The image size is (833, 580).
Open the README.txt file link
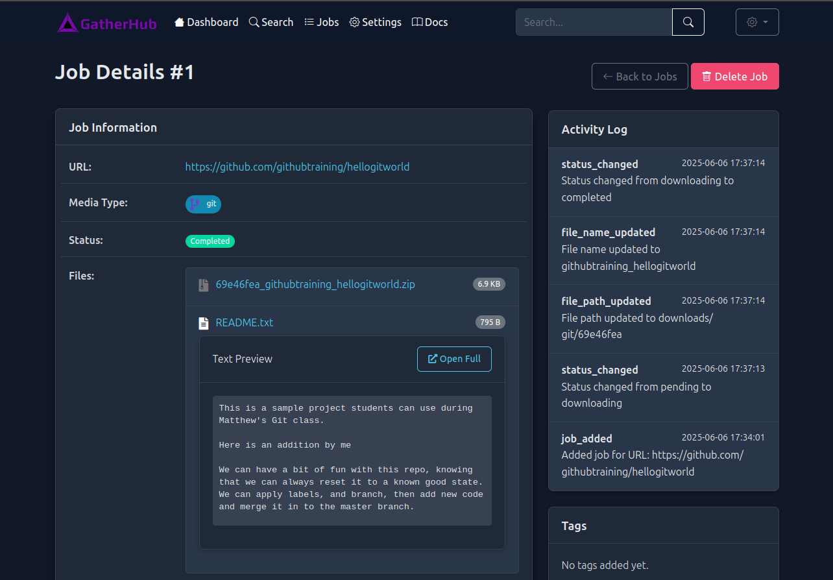(x=244, y=322)
